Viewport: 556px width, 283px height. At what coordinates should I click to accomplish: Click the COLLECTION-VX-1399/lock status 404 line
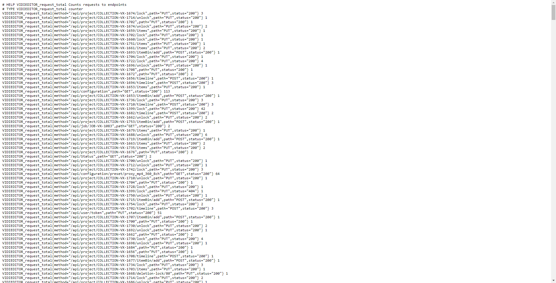[103, 191]
